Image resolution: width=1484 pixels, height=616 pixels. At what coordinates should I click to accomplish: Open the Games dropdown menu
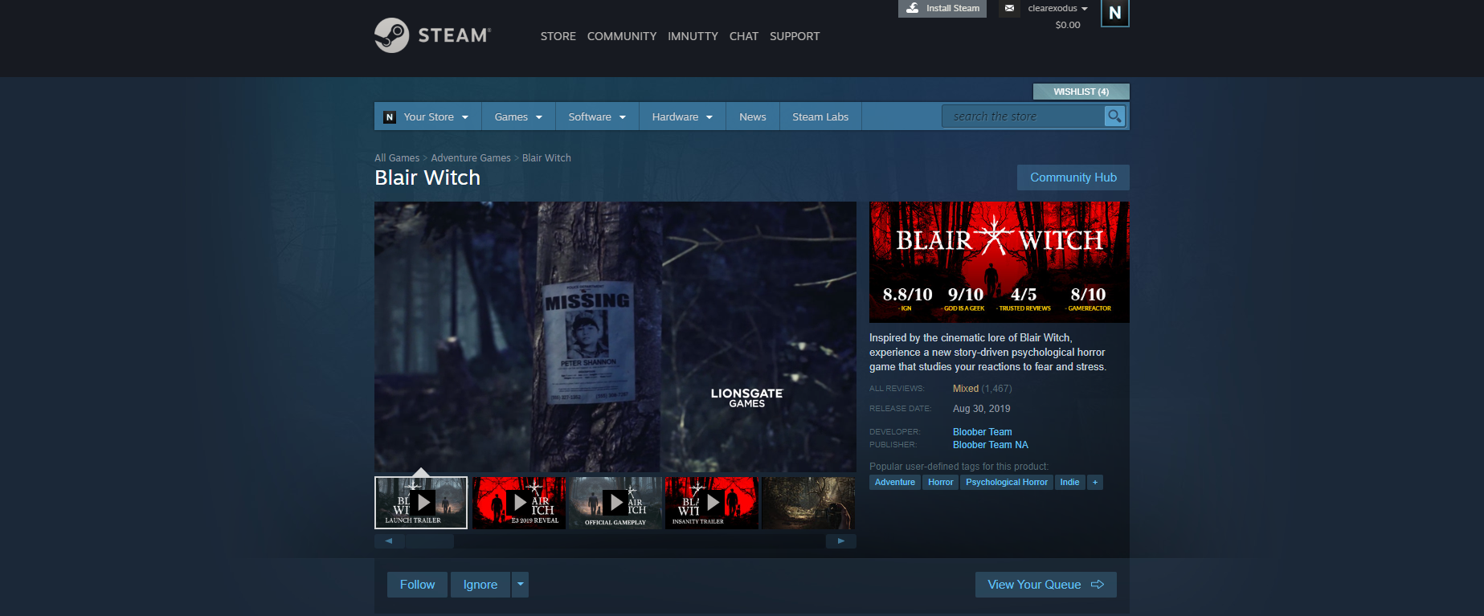pyautogui.click(x=519, y=116)
